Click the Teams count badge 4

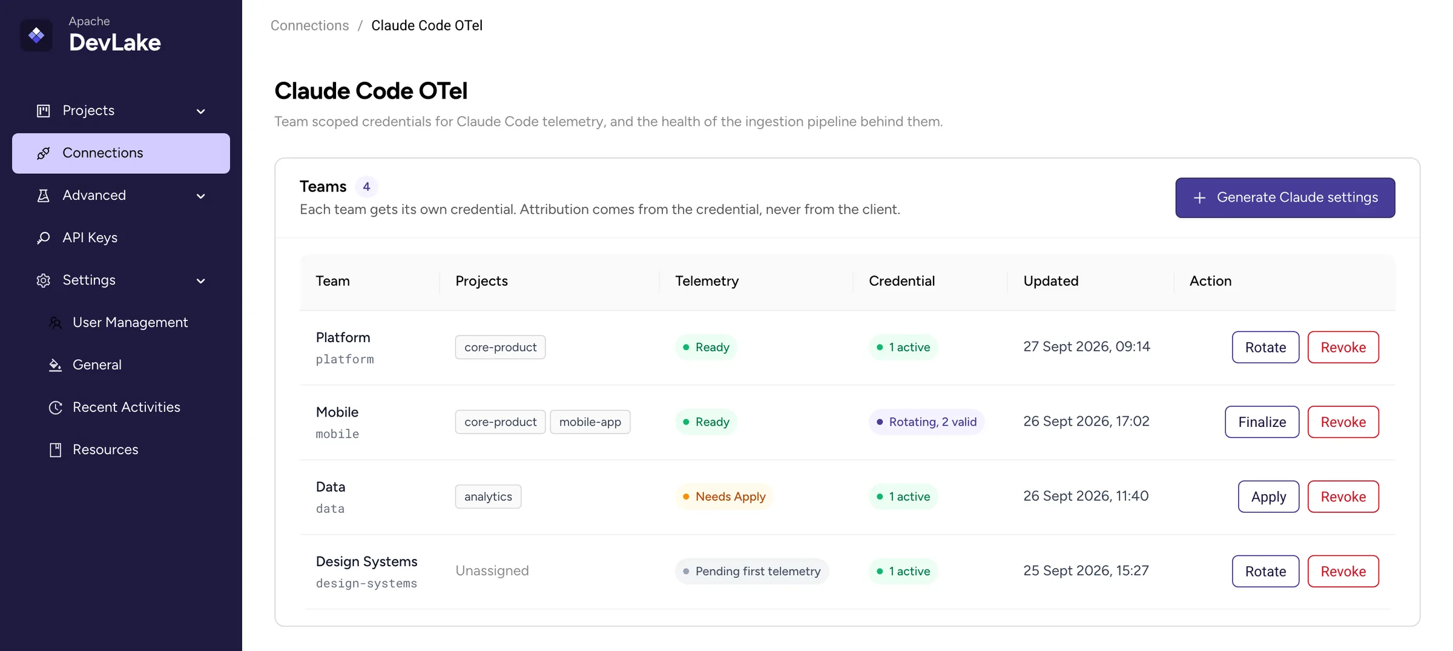(x=366, y=187)
